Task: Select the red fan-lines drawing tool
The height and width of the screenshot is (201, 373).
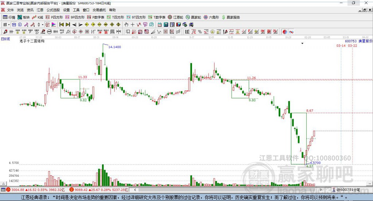Action: pos(134,32)
